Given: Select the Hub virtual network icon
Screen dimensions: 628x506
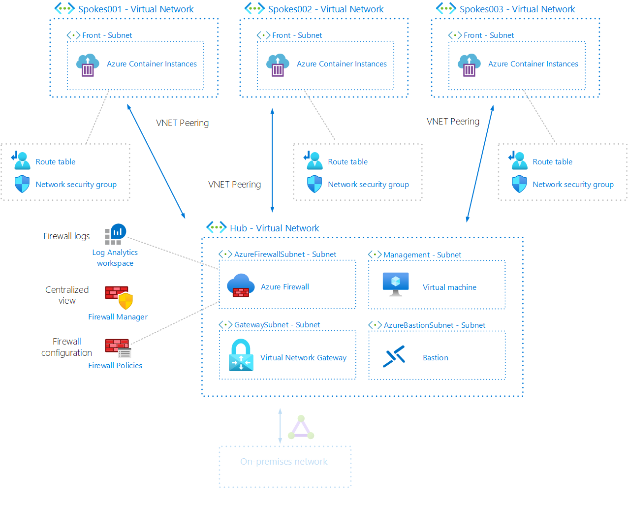Looking at the screenshot, I should pyautogui.click(x=217, y=227).
